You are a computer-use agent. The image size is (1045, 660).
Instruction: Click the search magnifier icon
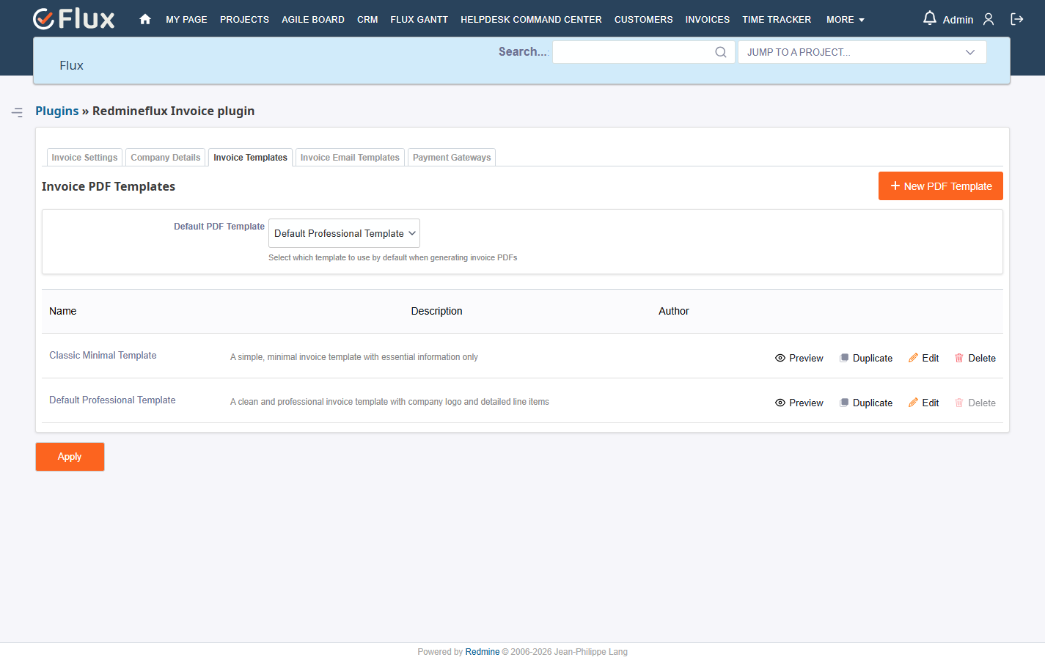721,52
